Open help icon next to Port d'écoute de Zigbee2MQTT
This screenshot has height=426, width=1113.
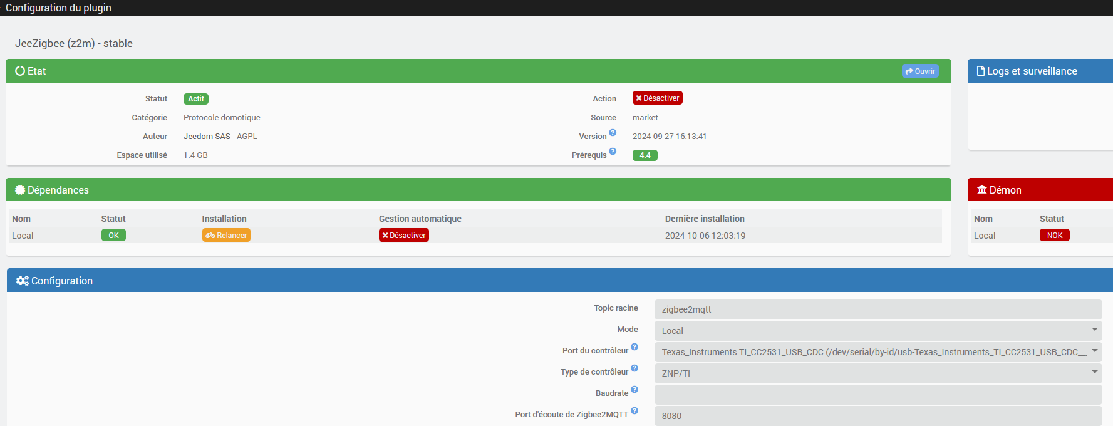(634, 411)
